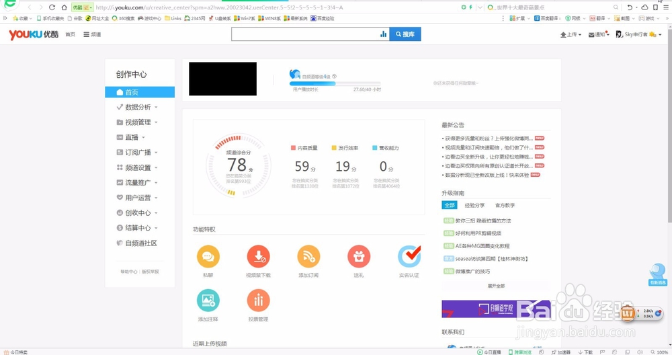Open the 送礼 gift icon
The width and height of the screenshot is (672, 355).
tap(359, 256)
